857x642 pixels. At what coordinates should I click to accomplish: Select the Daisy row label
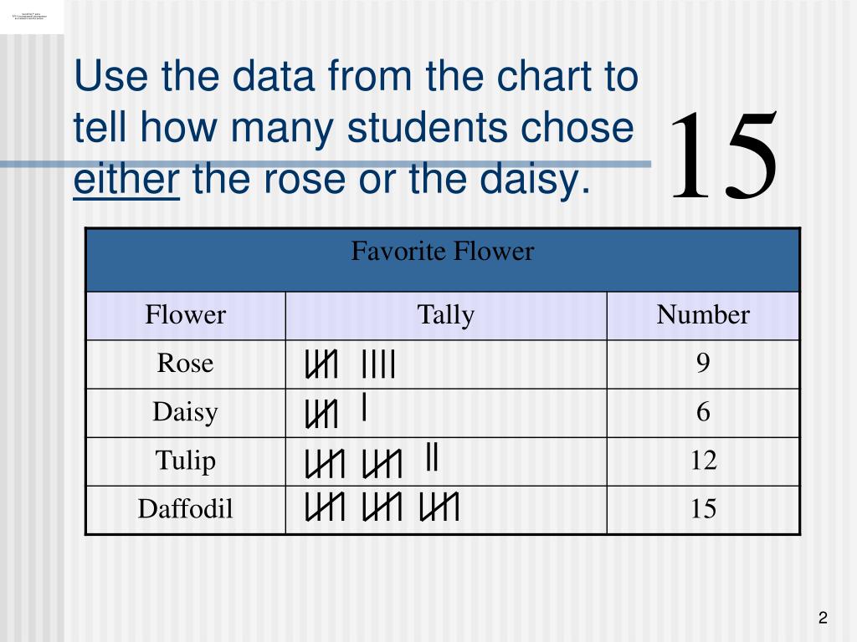pyautogui.click(x=185, y=412)
